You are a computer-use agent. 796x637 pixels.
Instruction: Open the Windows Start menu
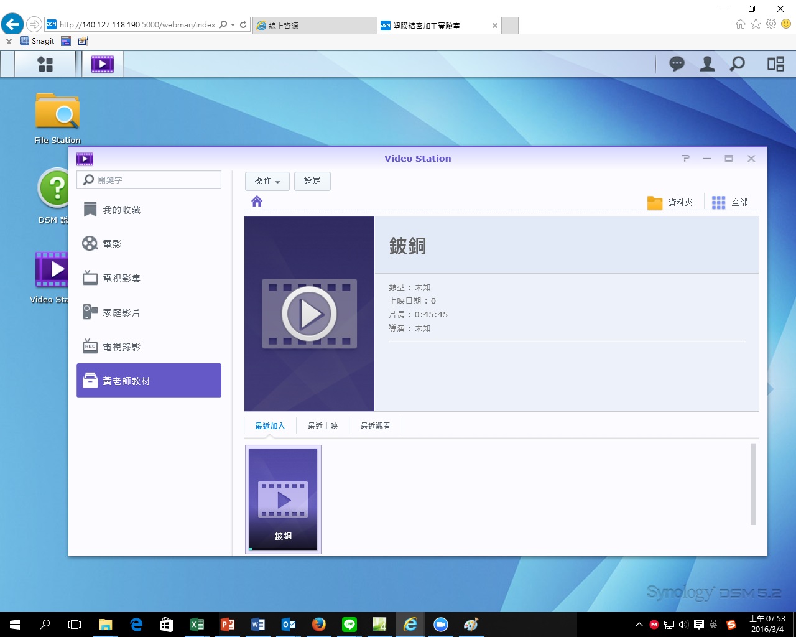(x=15, y=625)
